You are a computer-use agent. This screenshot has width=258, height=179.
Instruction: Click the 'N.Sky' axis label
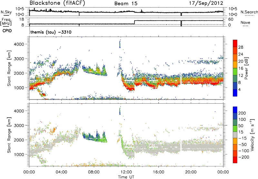coord(6,12)
